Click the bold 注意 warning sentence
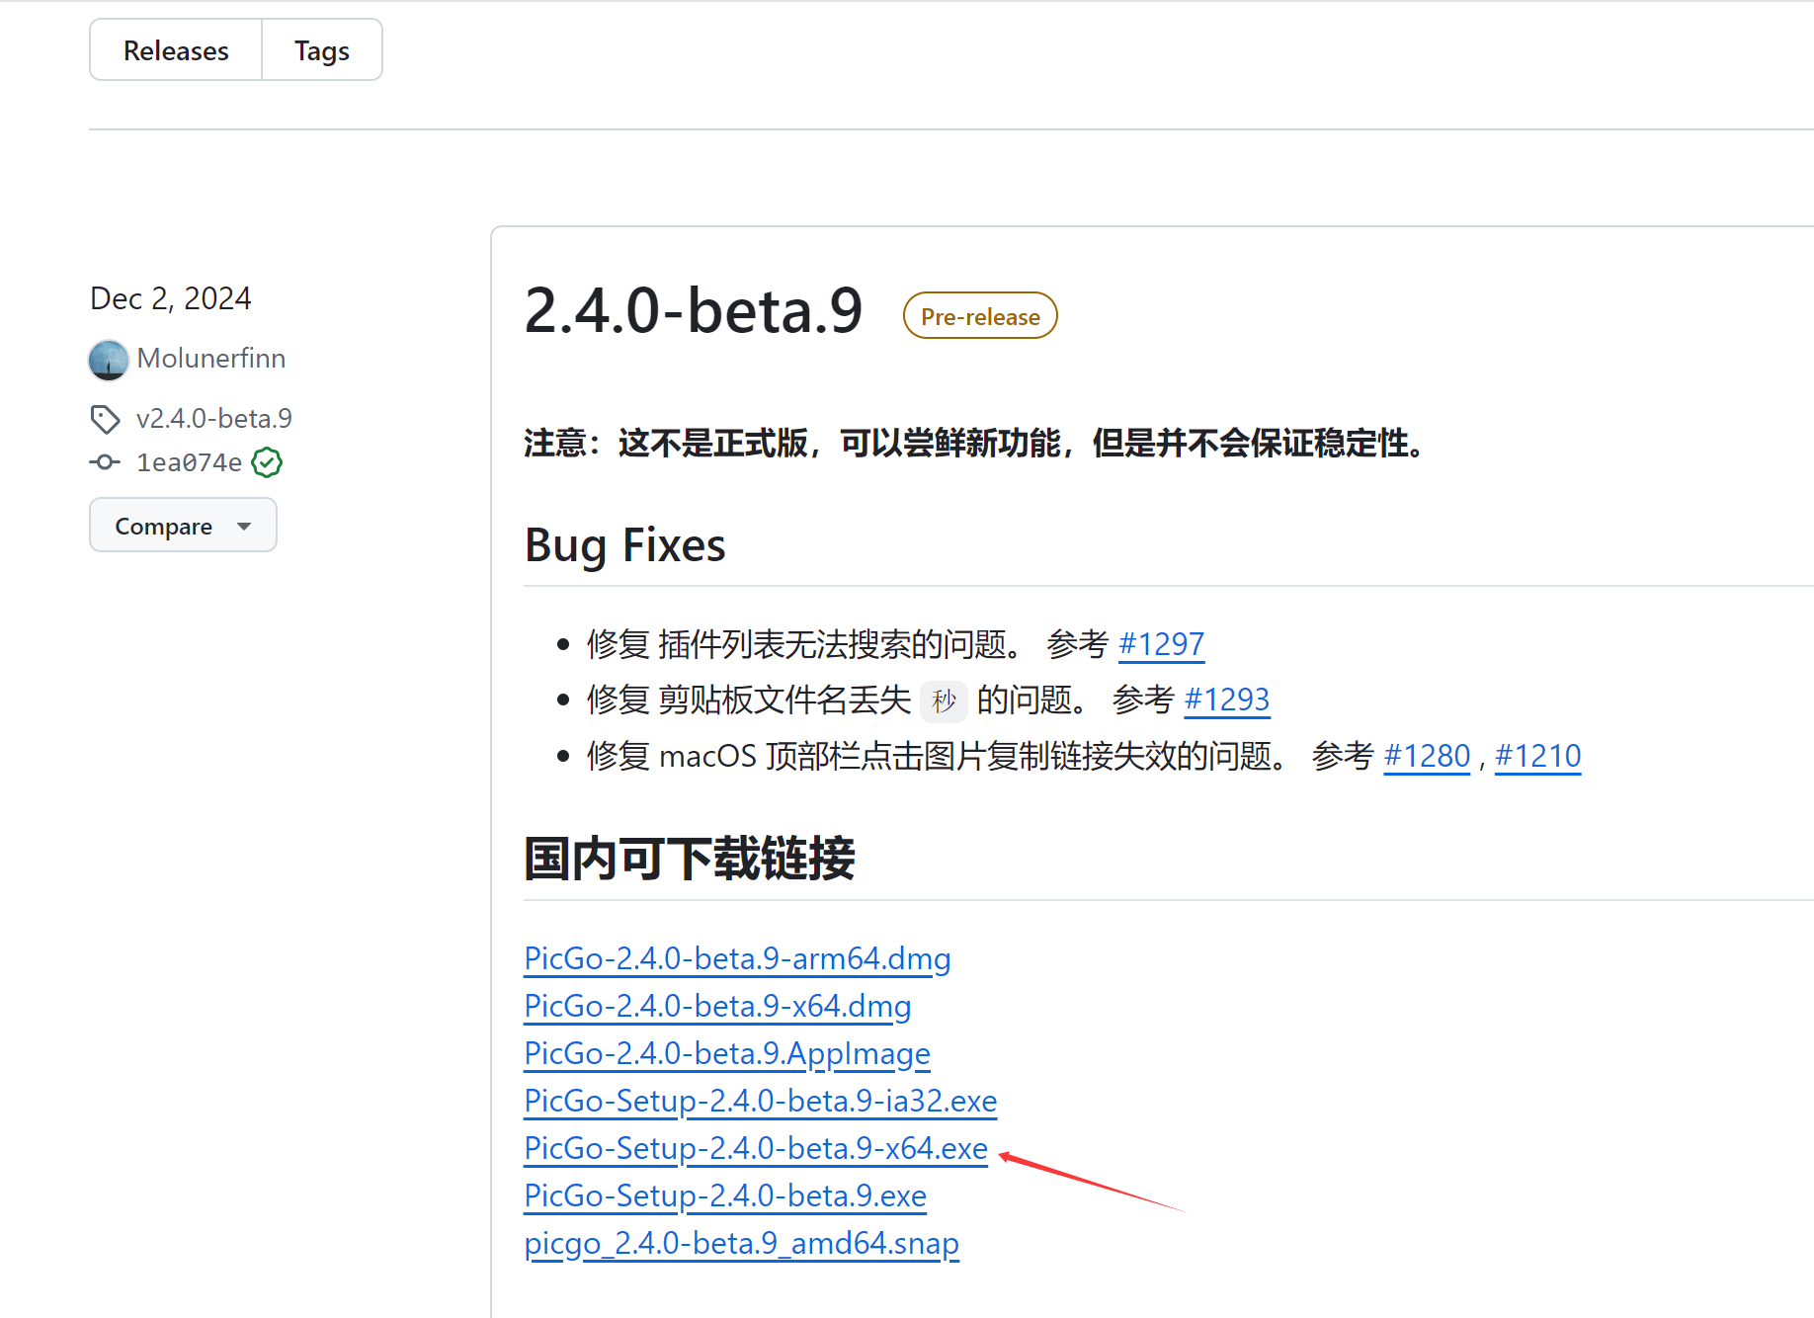 976,443
